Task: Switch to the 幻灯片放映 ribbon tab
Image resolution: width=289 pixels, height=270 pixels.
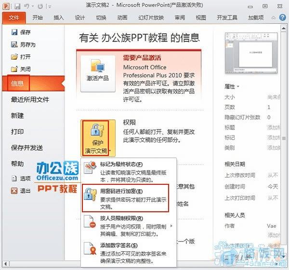Action: [x=151, y=18]
